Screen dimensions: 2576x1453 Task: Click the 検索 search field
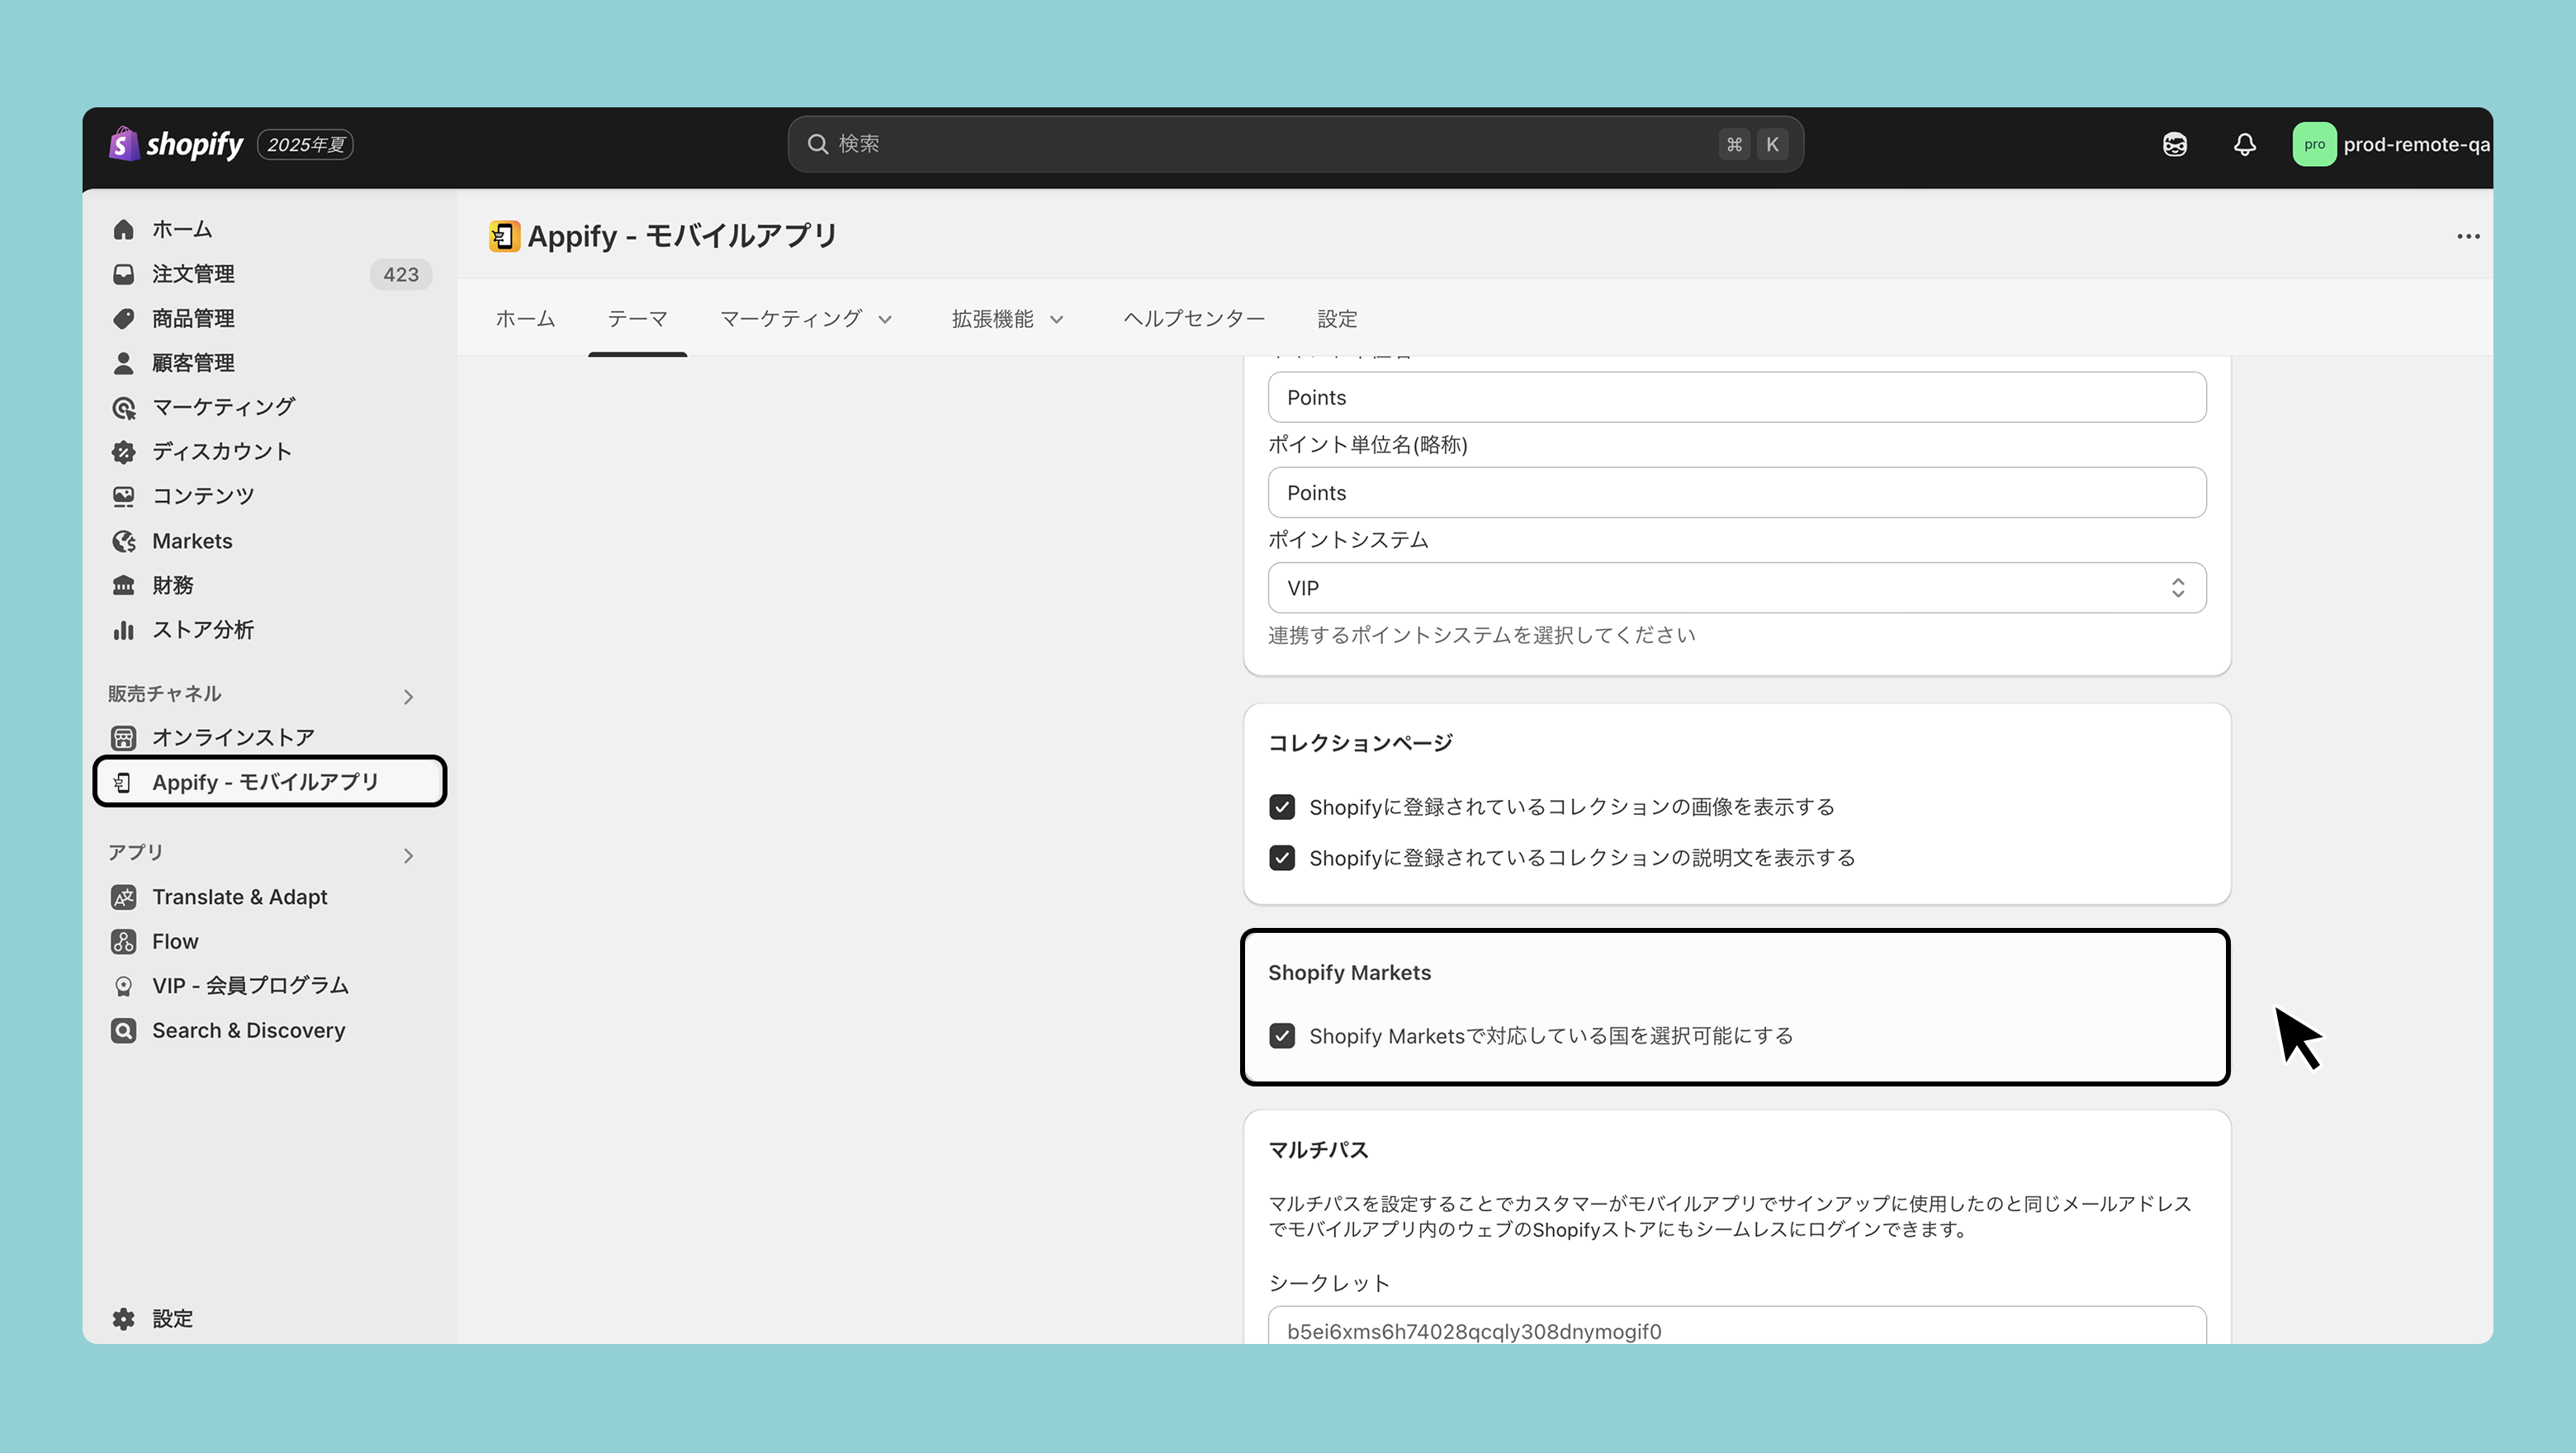click(x=1270, y=144)
